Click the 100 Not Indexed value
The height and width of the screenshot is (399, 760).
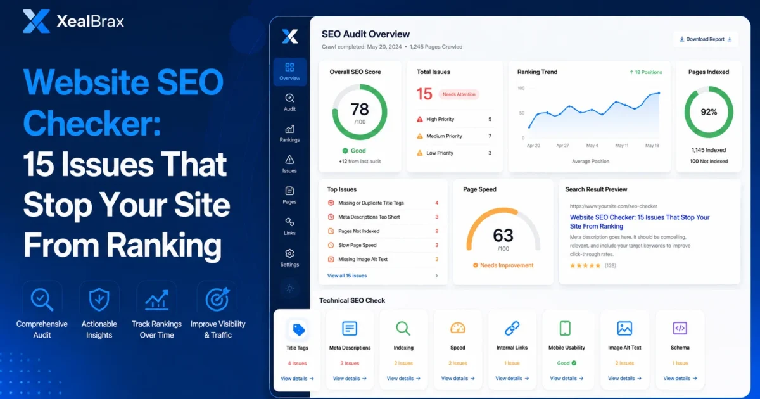pos(709,161)
